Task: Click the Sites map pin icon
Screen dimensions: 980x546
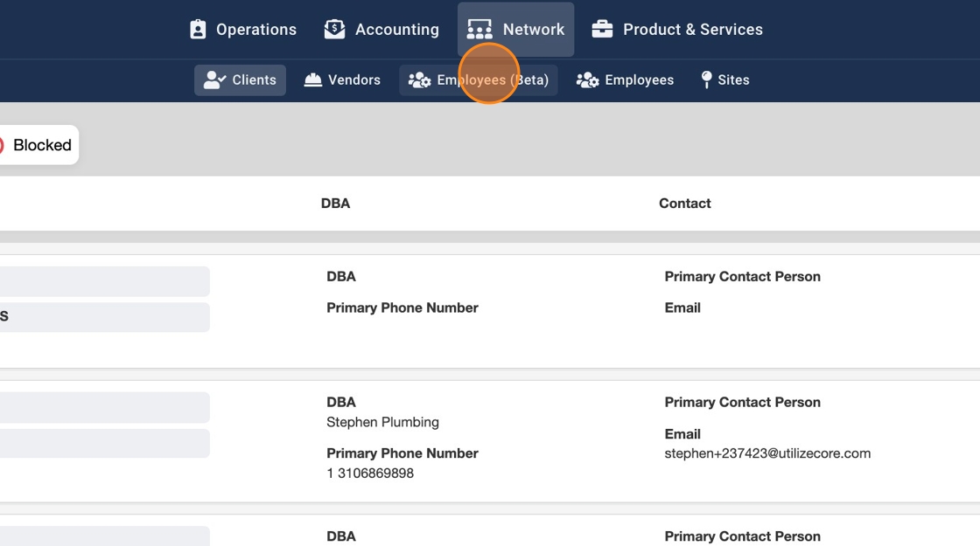Action: [x=706, y=80]
